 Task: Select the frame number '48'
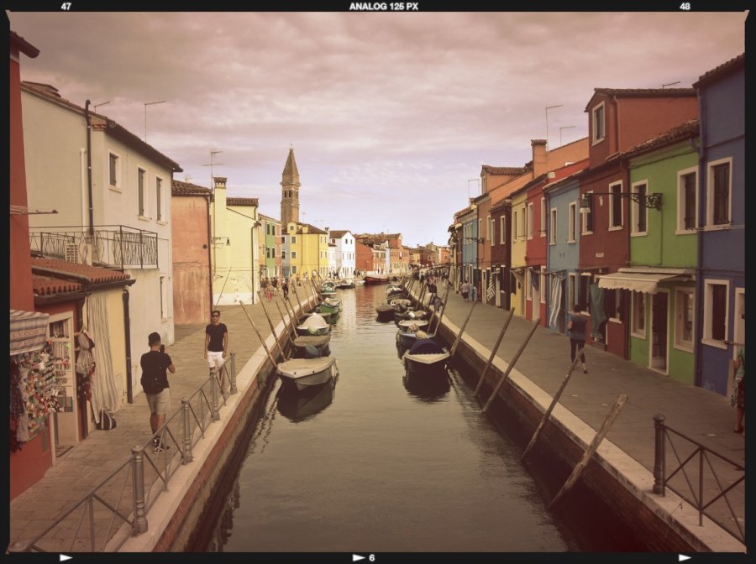(x=685, y=6)
